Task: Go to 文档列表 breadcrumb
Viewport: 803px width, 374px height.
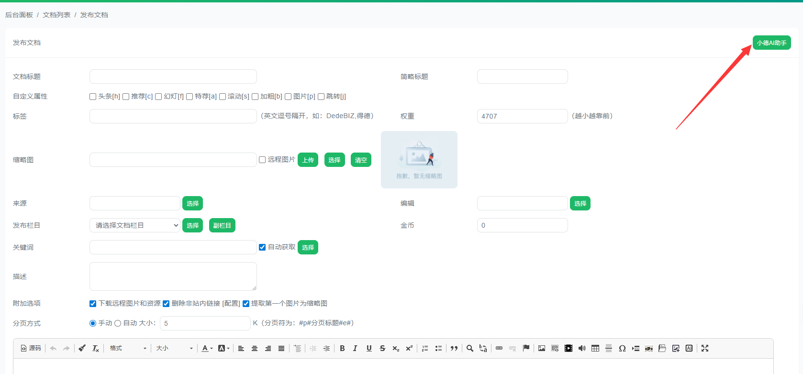Action: (56, 15)
